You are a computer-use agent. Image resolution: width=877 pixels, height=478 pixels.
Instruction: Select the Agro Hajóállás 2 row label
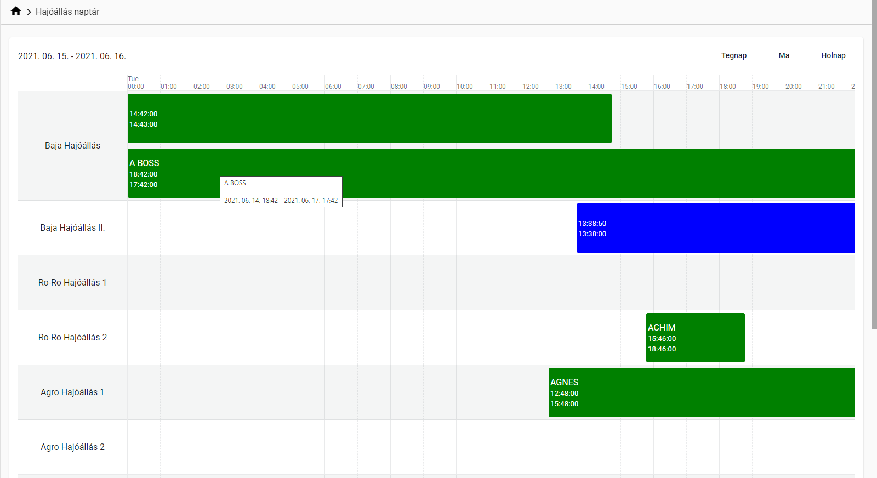[x=72, y=447]
